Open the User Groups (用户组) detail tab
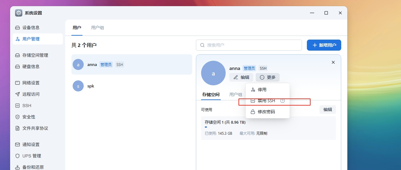Image resolution: width=401 pixels, height=170 pixels. [x=236, y=95]
